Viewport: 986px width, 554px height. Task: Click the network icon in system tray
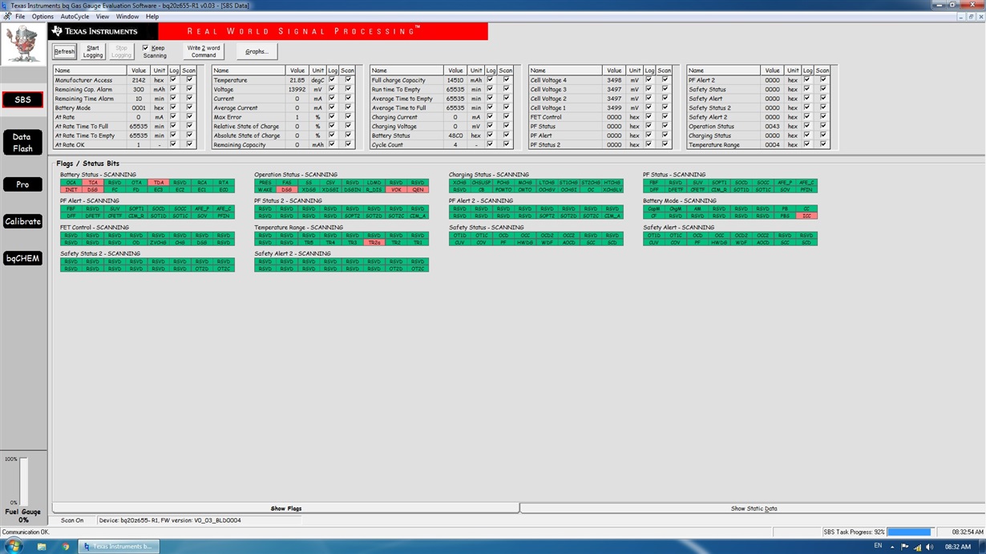pos(916,546)
